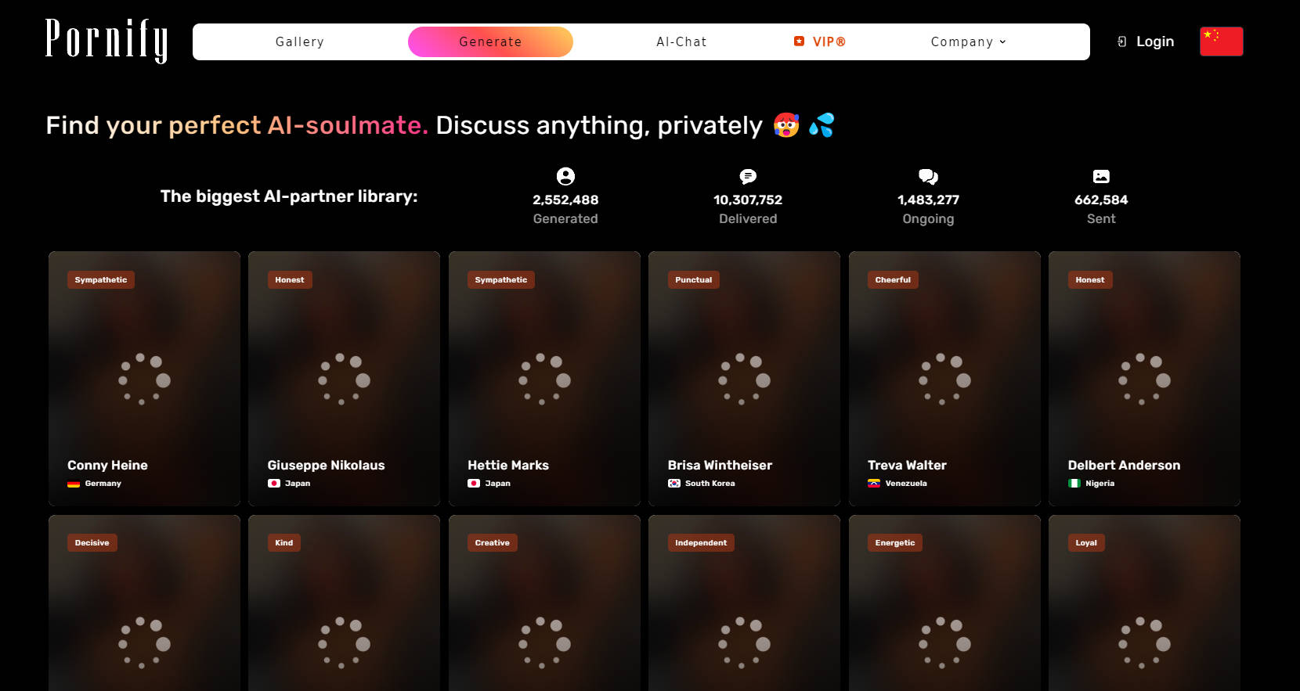This screenshot has height=691, width=1300.
Task: Select the Giuseppe Nikolaus card
Action: click(344, 378)
